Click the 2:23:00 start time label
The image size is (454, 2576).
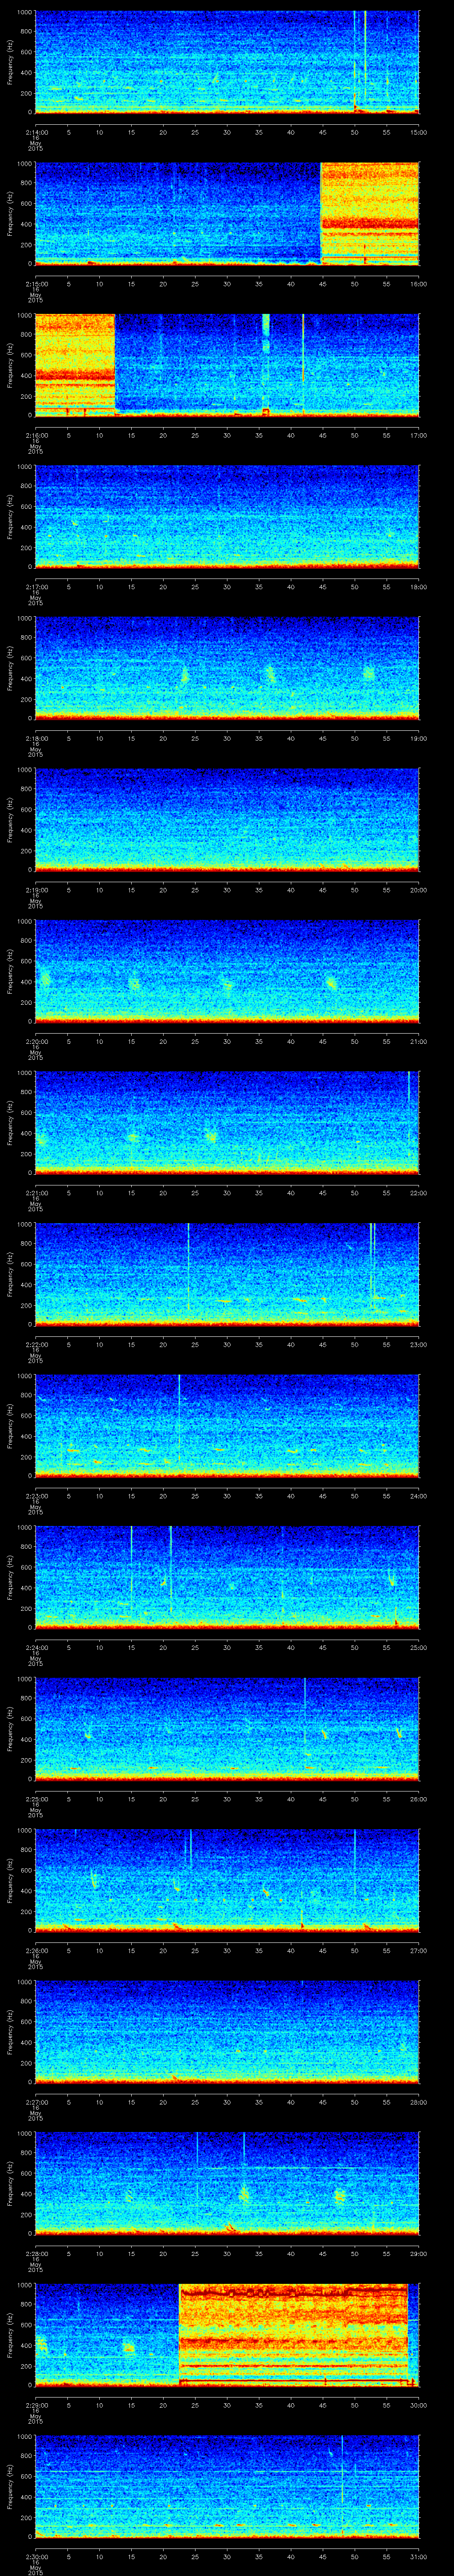36,1495
